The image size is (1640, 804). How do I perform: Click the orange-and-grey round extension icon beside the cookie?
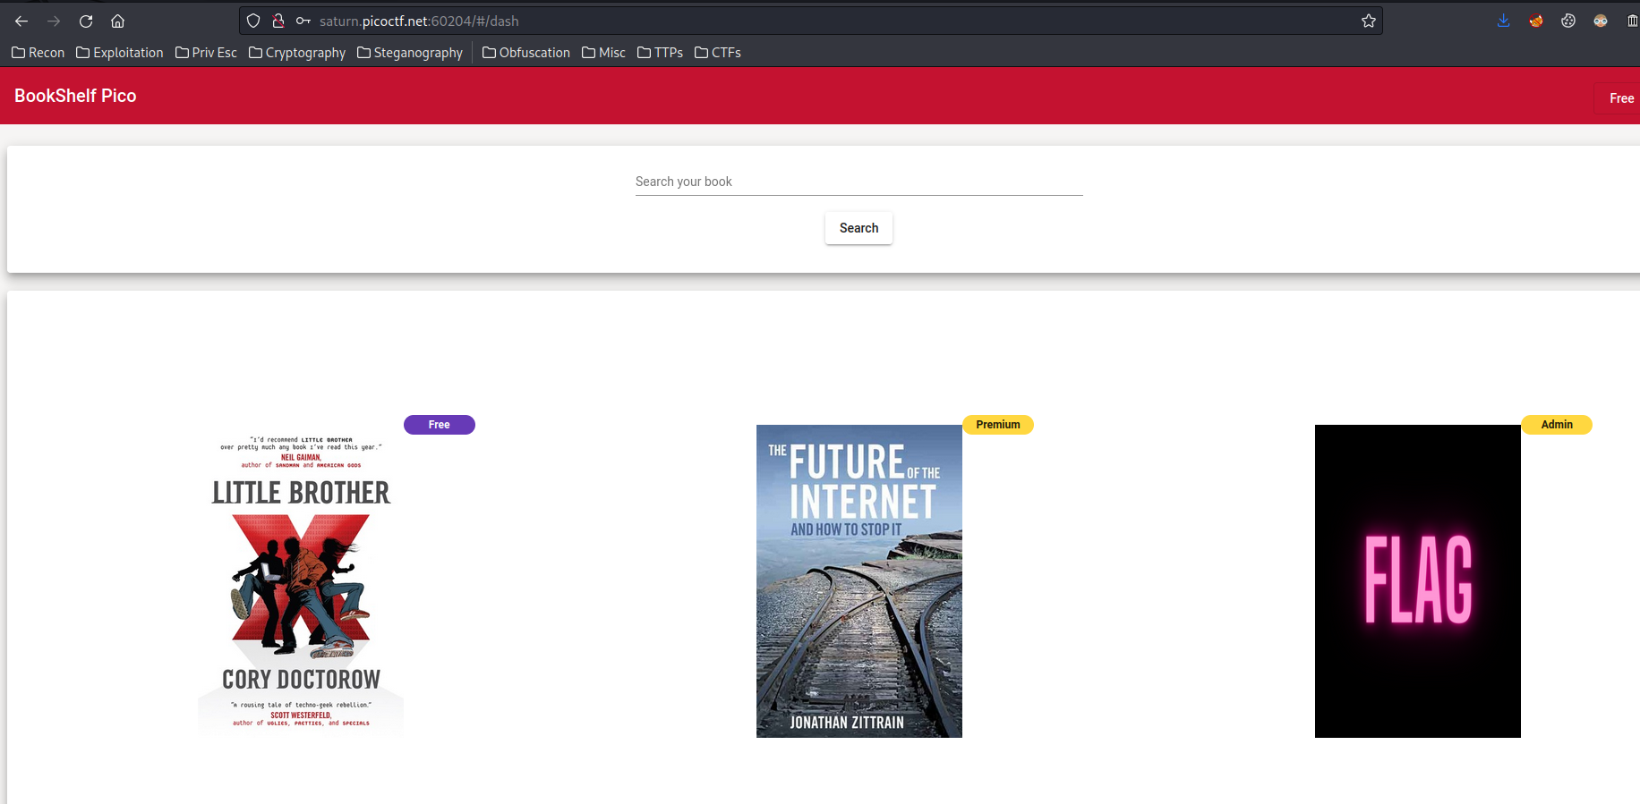pyautogui.click(x=1601, y=21)
